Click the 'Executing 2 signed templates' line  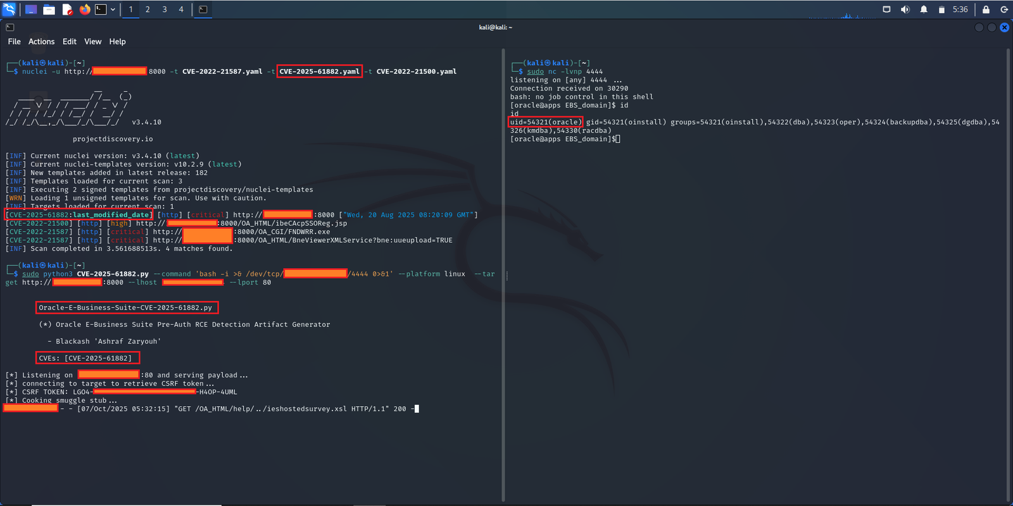click(159, 190)
